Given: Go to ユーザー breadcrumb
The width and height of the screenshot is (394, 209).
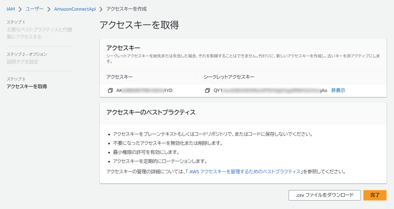Looking at the screenshot, I should click(35, 9).
